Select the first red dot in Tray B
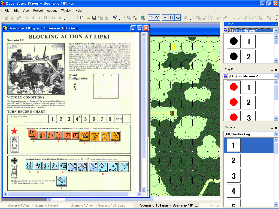This screenshot has width=279, height=209. point(233,87)
